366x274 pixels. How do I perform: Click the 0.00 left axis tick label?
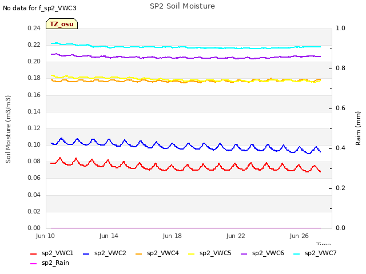click(34, 228)
